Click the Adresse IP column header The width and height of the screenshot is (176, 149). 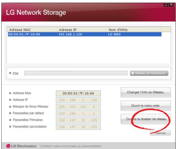pos(81,30)
